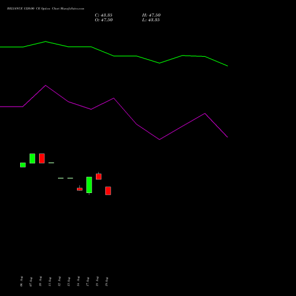Click the low value L: 43.35
The height and width of the screenshot is (296, 296).
point(151,20)
